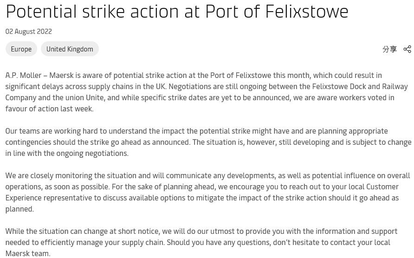414x258 pixels.
Task: Click "contingencies" in the second paragraph
Action: 28,142
